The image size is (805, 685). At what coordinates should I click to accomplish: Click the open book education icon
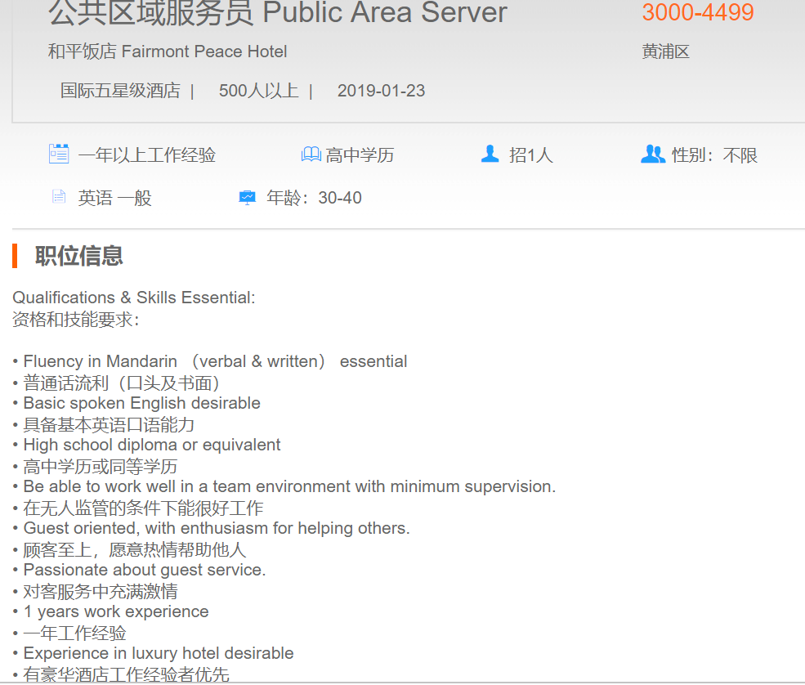click(x=311, y=154)
